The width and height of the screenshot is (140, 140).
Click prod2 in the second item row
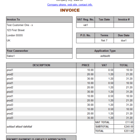tap(10, 74)
